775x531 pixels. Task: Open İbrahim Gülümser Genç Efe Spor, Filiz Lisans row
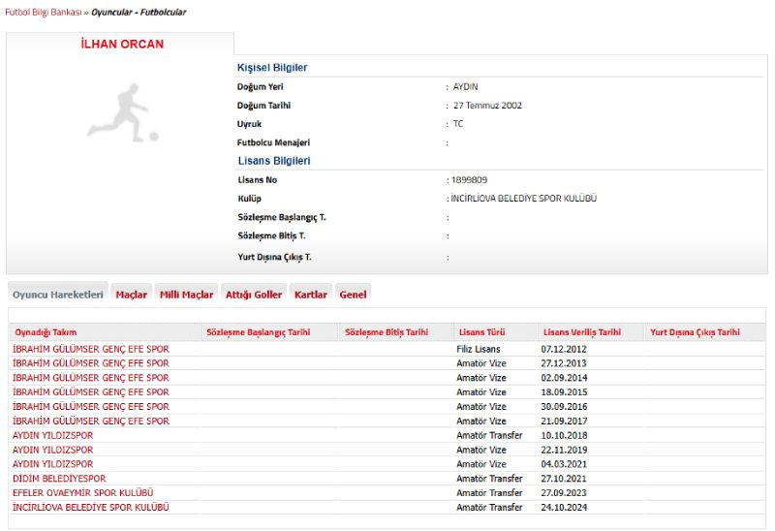(x=91, y=349)
